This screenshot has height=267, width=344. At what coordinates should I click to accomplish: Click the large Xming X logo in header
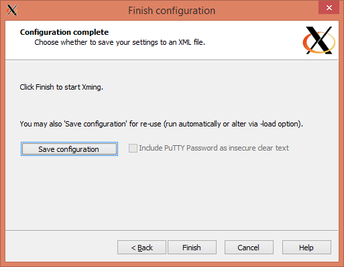pyautogui.click(x=319, y=40)
